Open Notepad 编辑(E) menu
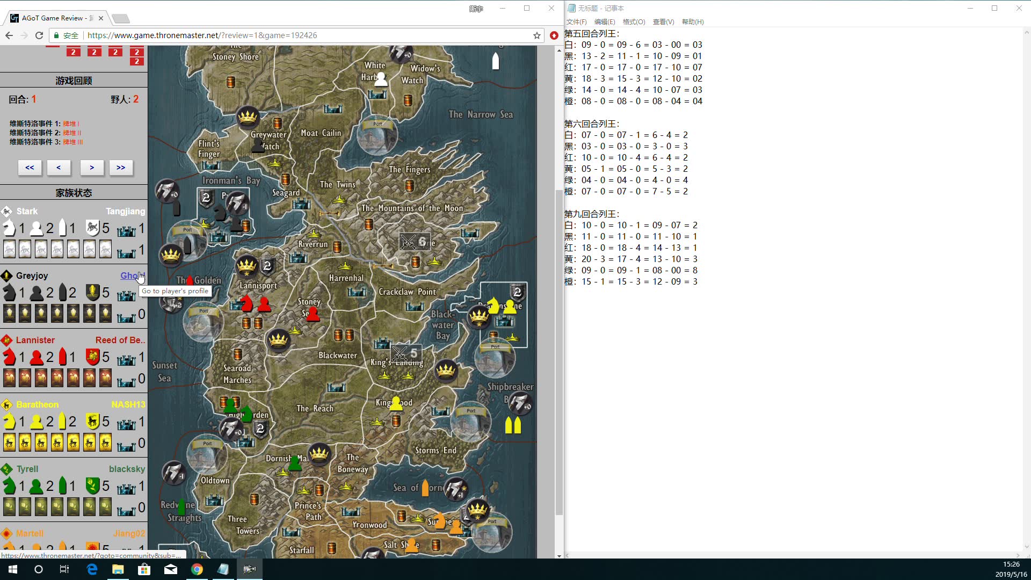Viewport: 1031px width, 580px height. 605,22
